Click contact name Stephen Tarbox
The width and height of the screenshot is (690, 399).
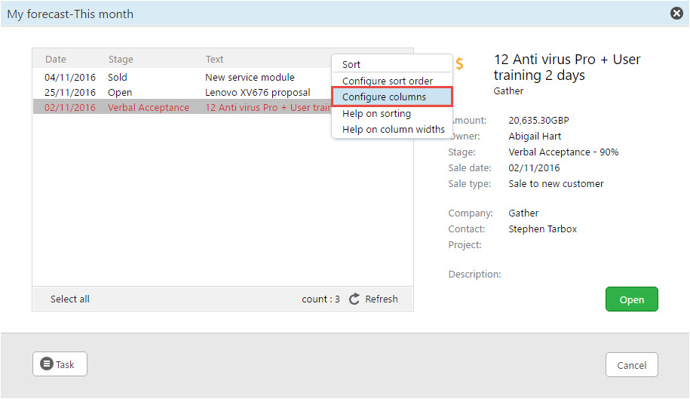point(543,229)
